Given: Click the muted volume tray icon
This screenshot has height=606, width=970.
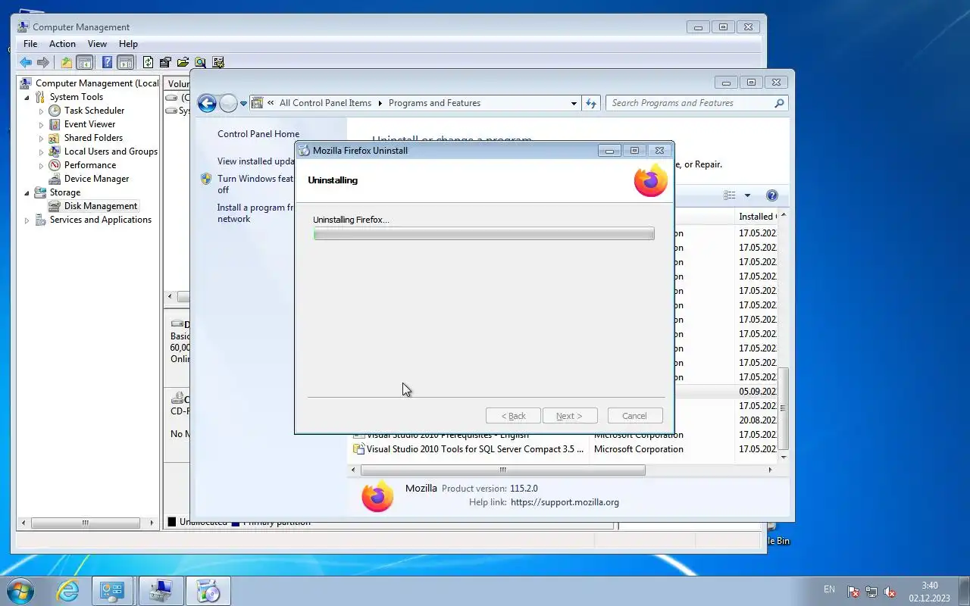Looking at the screenshot, I should [x=890, y=592].
